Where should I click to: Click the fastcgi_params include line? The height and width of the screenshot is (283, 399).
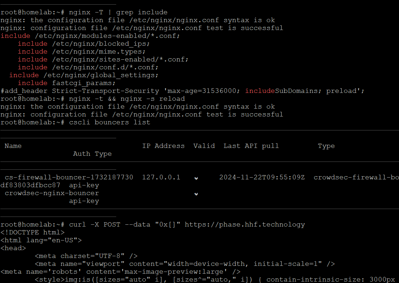[x=66, y=83]
